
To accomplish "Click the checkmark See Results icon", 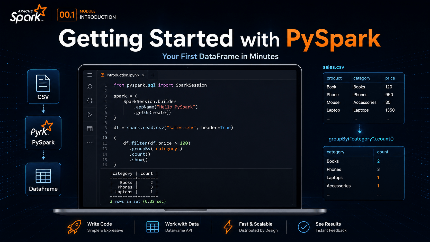I will 304,227.
